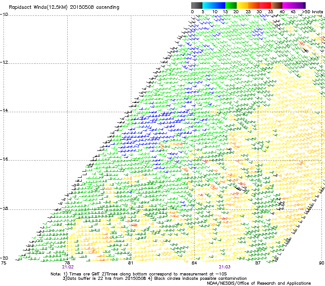The width and height of the screenshot is (325, 286).
Task: Click the 75 longitude axis label
Action: point(4,263)
